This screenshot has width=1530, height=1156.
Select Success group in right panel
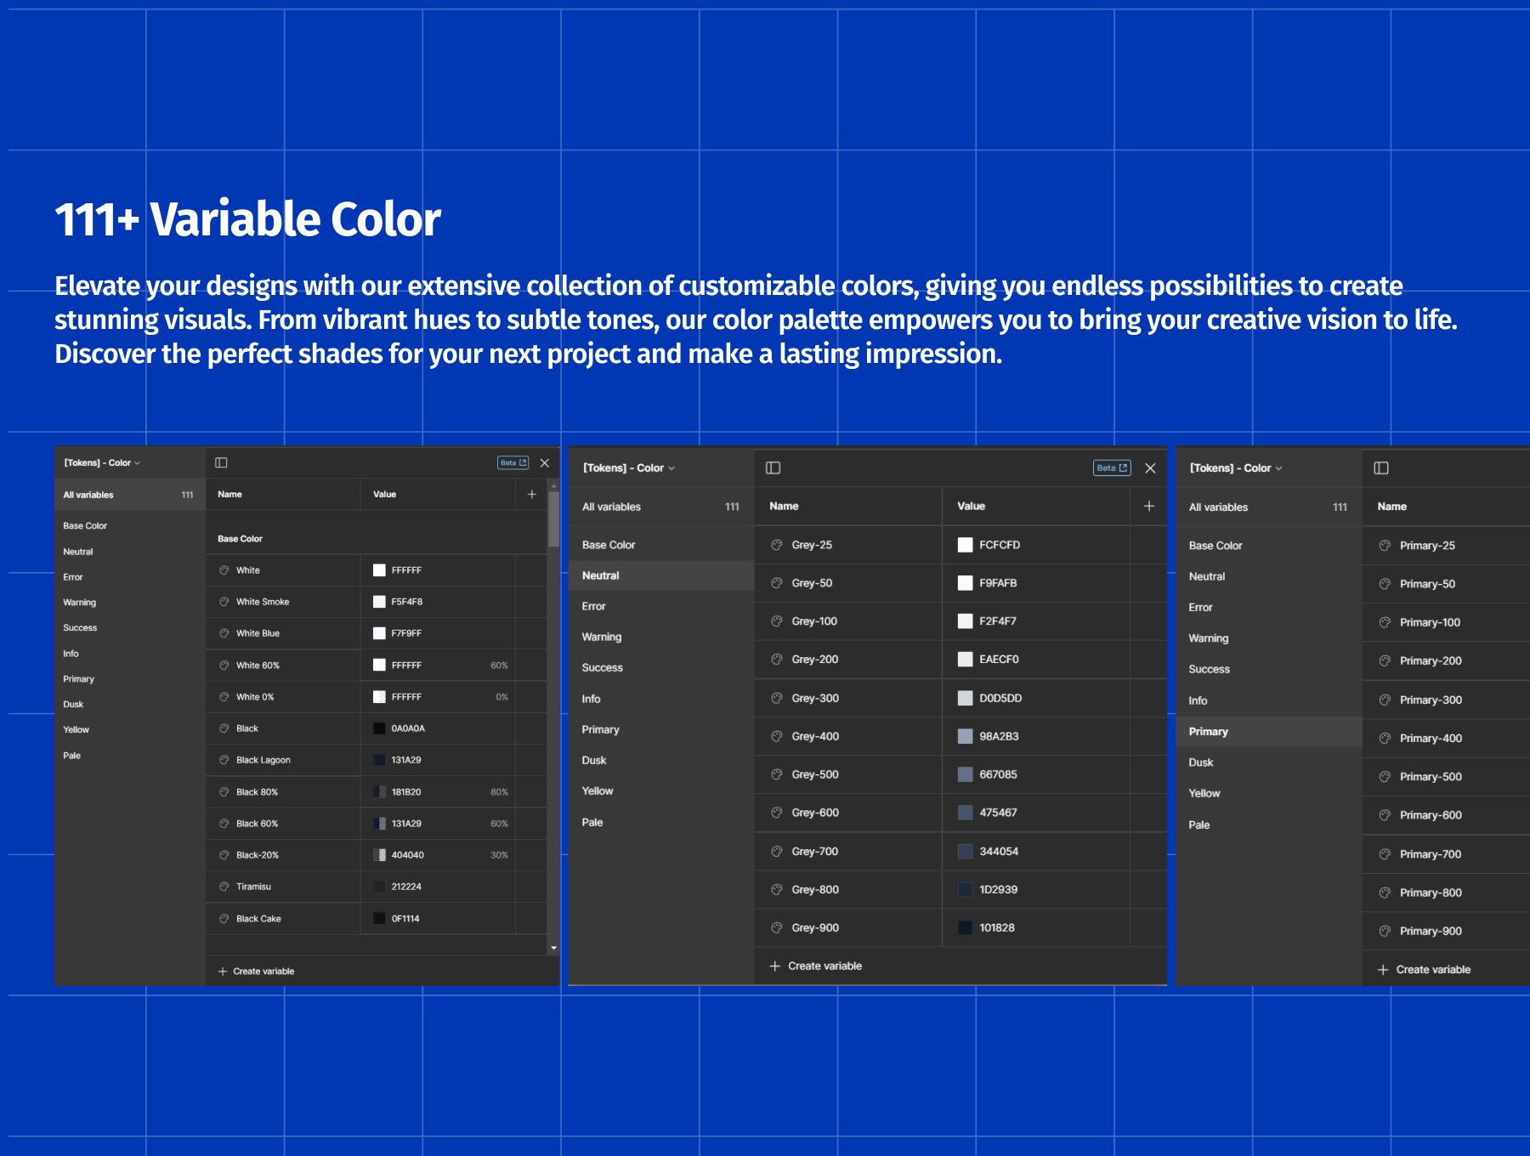tap(1209, 670)
